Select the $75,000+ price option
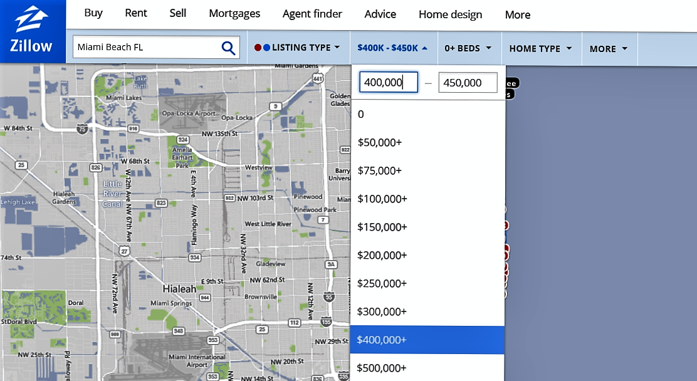This screenshot has width=697, height=381. click(x=427, y=170)
